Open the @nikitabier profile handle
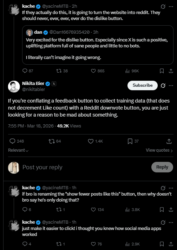 pos(33,90)
